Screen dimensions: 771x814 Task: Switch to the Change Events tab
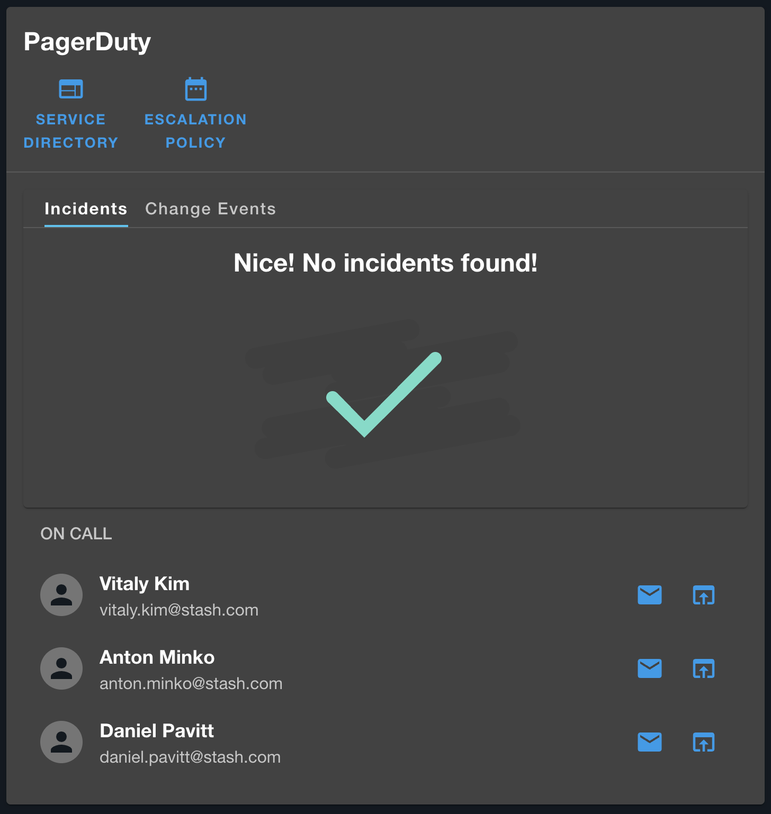(x=210, y=209)
